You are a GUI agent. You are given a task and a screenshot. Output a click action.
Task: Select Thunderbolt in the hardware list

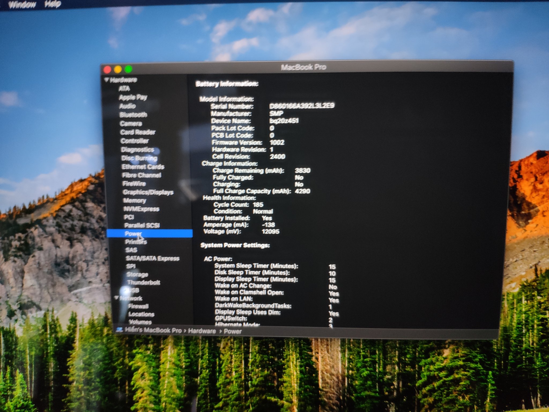[x=144, y=282]
